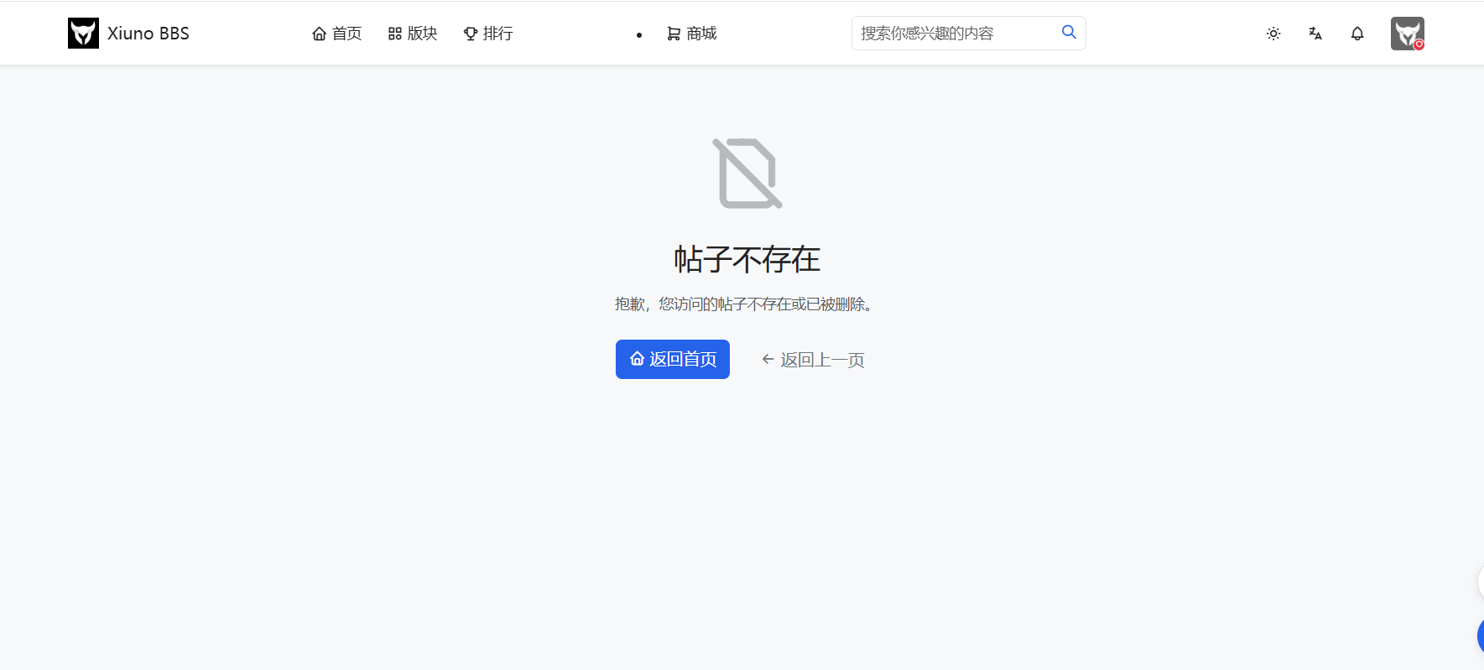Image resolution: width=1484 pixels, height=670 pixels.
Task: Click the magnifier search icon
Action: click(1069, 32)
